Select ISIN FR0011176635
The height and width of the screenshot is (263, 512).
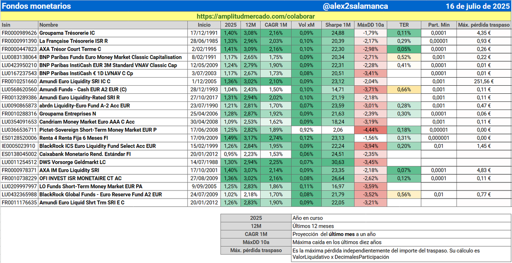[19, 203]
